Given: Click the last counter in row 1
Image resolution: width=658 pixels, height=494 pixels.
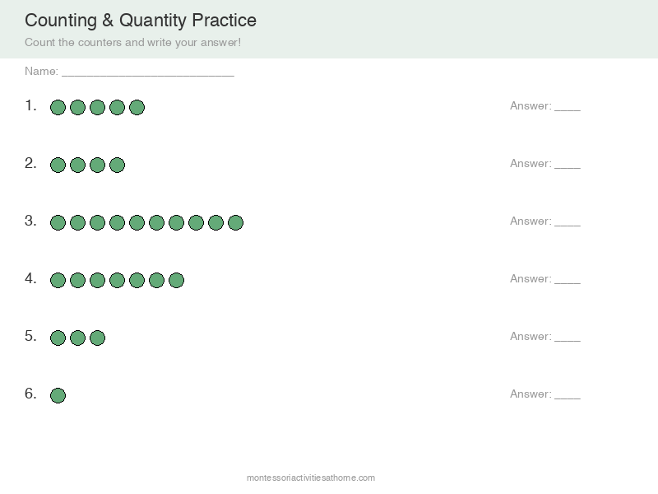Looking at the screenshot, I should pos(137,107).
